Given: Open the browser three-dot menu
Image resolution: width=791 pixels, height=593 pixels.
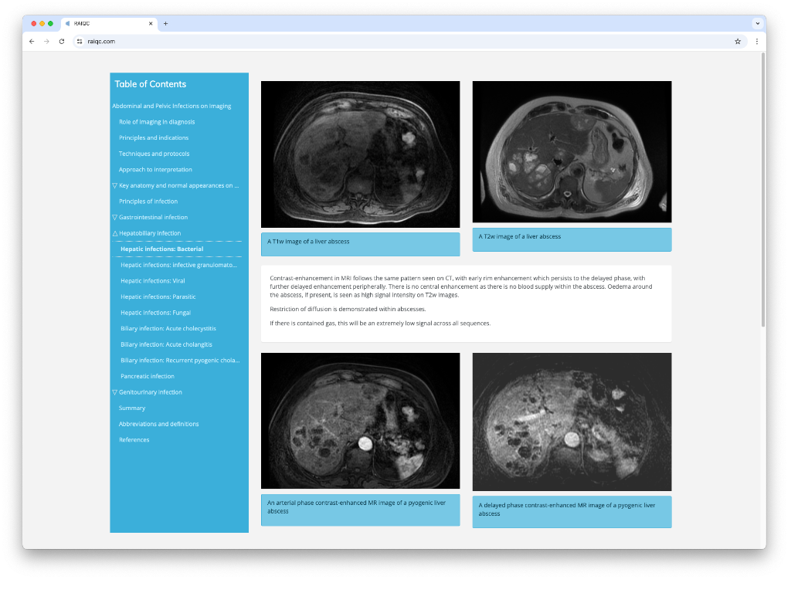Looking at the screenshot, I should coord(757,41).
